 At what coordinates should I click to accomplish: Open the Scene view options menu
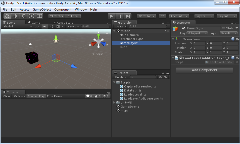pyautogui.click(x=109, y=23)
